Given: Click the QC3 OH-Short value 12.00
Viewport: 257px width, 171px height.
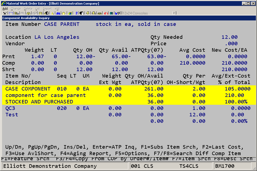Looking at the screenshot, I should pos(197,114).
